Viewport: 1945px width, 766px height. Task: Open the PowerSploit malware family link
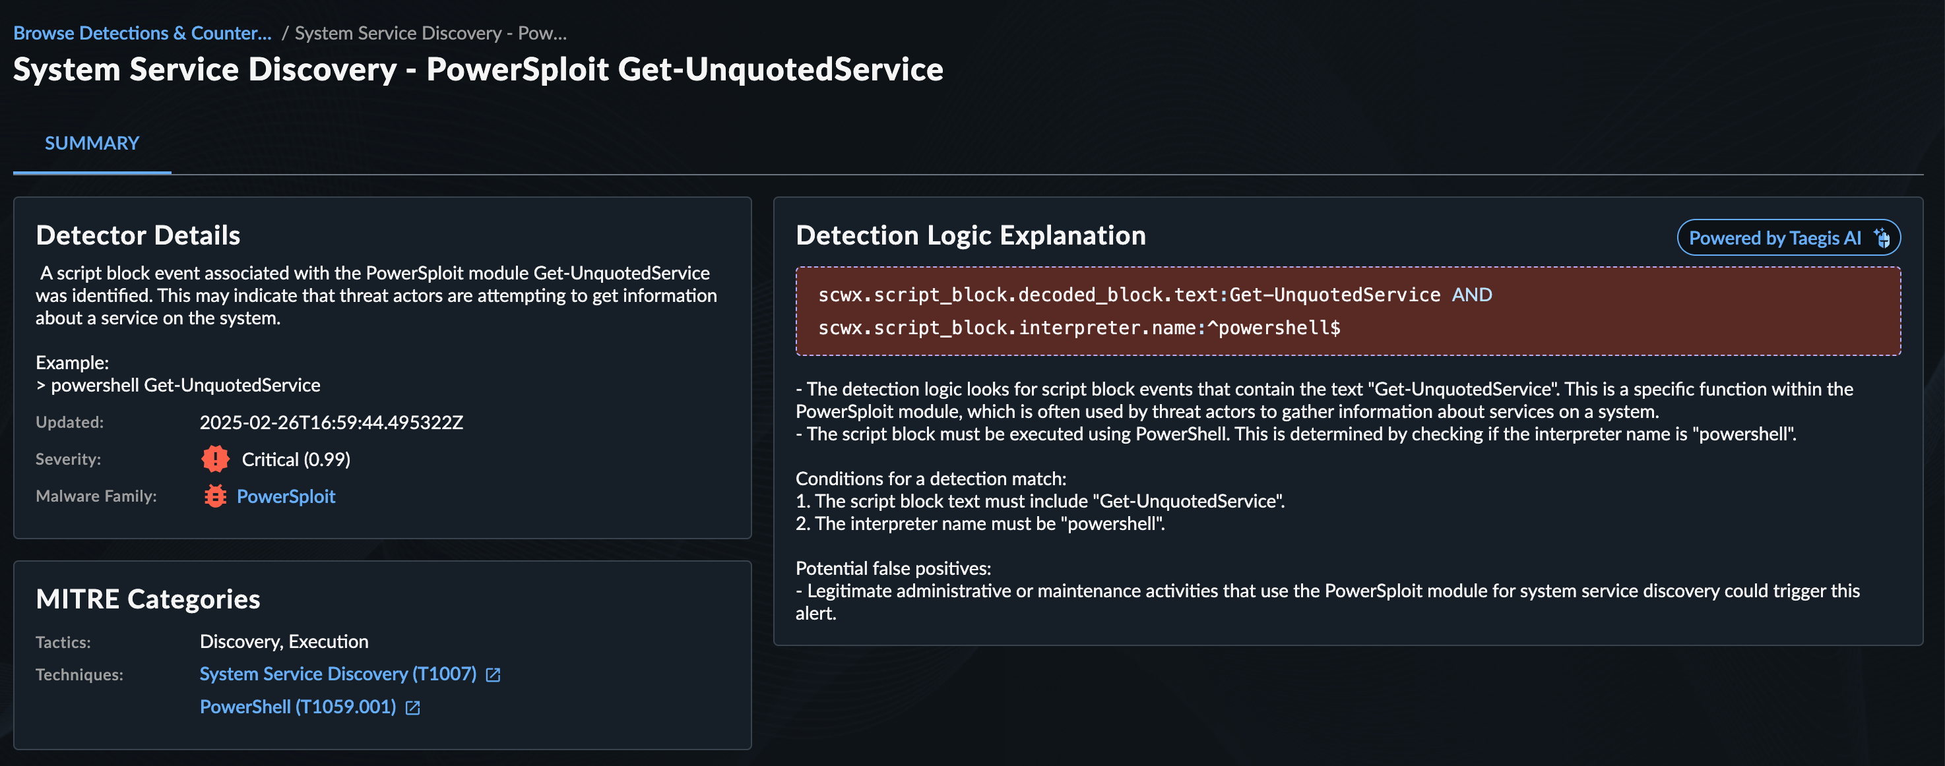[x=286, y=496]
